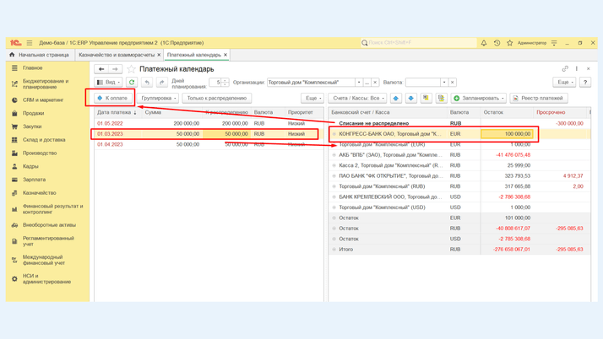Switch to Начальная страница tab
The image size is (603, 339).
(x=40, y=55)
